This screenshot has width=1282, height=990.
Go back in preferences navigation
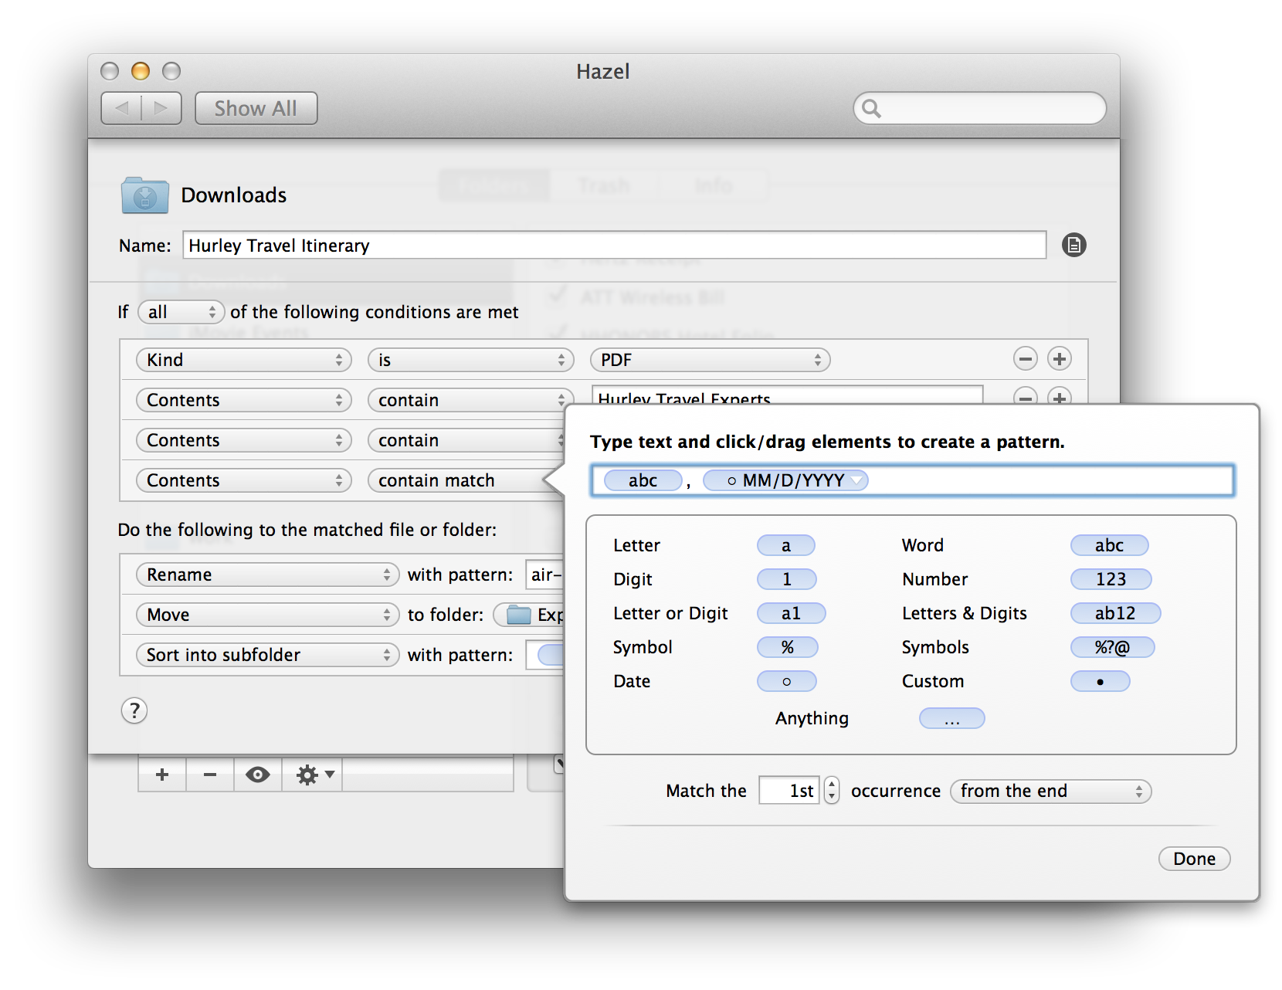point(121,108)
